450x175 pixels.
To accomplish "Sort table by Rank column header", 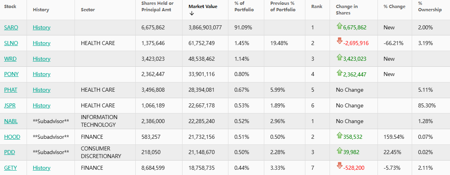I will pyautogui.click(x=316, y=6).
